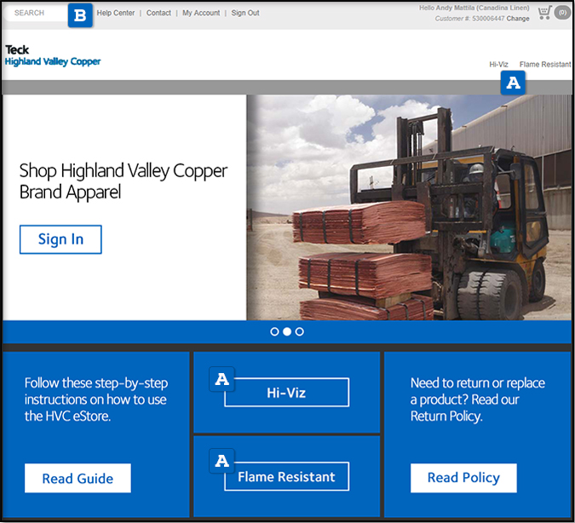Select the first carousel slide dot

(x=274, y=331)
